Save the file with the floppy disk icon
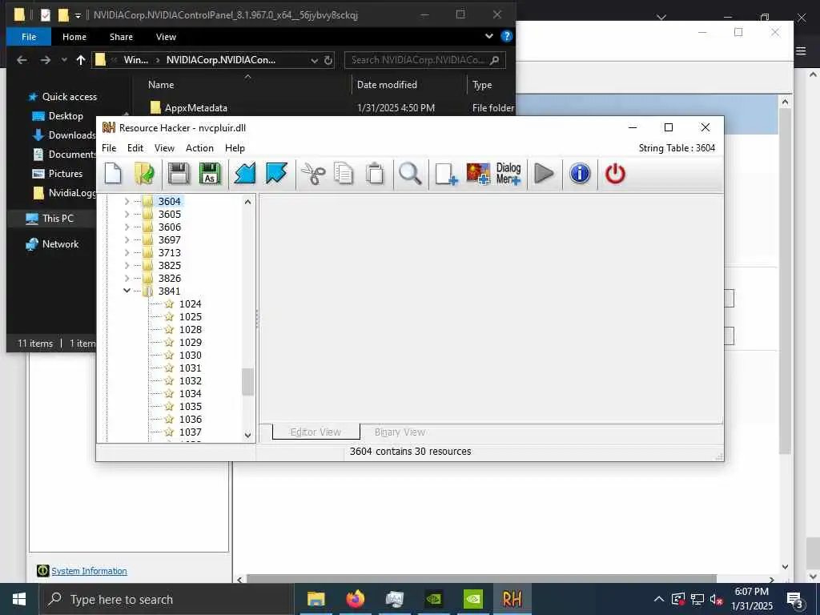The width and height of the screenshot is (820, 615). 179,174
